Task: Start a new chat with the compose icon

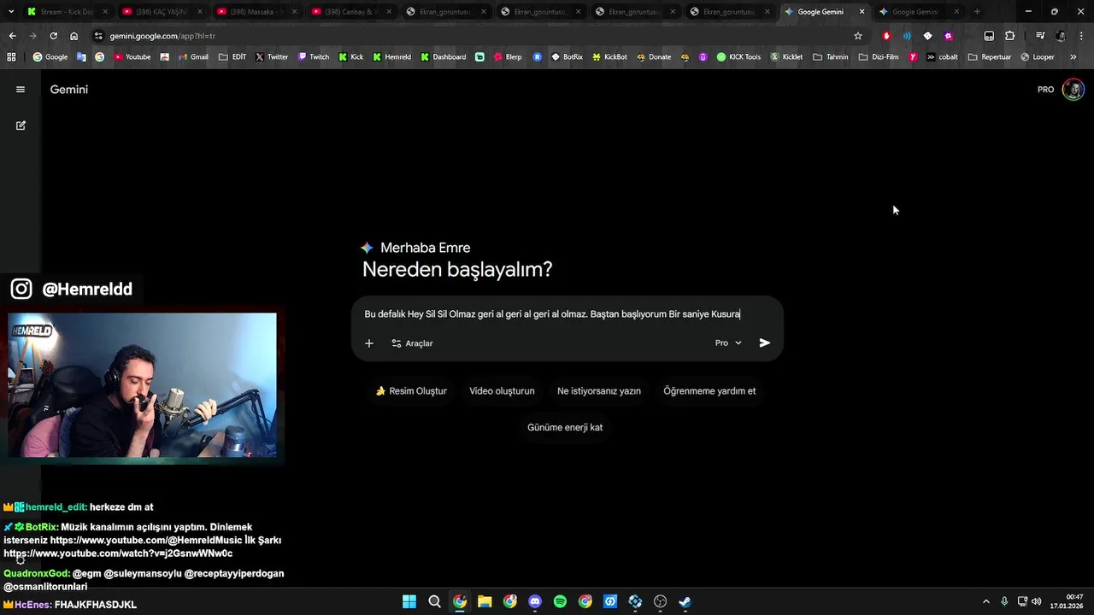Action: click(x=21, y=126)
